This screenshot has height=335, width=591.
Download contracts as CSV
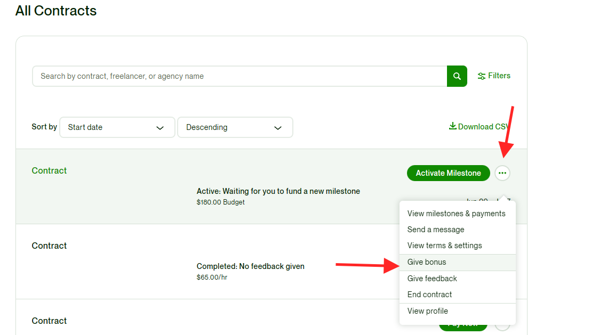478,127
